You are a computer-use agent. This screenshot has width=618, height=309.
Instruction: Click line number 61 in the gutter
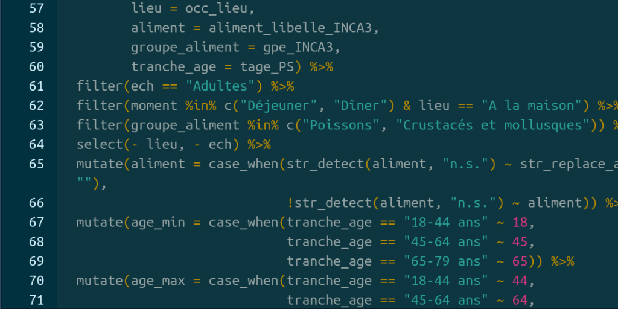[37, 86]
